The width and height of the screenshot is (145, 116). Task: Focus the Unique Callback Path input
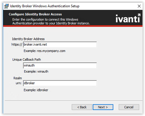coord(60,66)
